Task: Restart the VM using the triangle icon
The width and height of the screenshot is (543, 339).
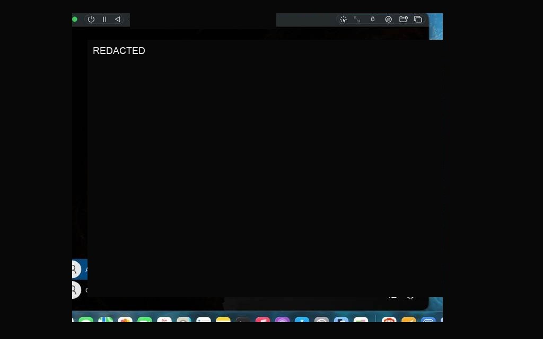Action: [x=118, y=20]
